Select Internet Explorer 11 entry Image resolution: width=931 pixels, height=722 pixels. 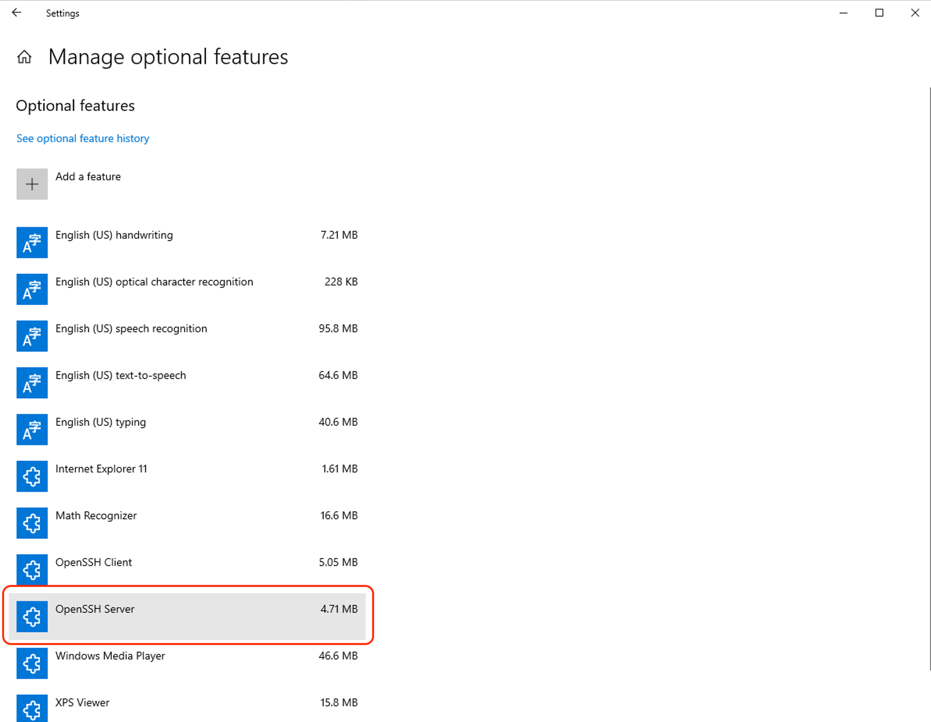tap(187, 476)
